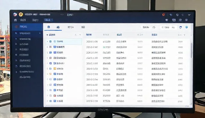This screenshot has height=118, width=205.
Task: Expand the highlighted first row of the list
Action: [x=47, y=41]
